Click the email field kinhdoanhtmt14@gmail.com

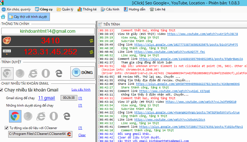tap(48, 31)
